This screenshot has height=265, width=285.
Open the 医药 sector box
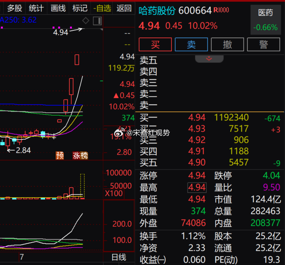[266, 20]
